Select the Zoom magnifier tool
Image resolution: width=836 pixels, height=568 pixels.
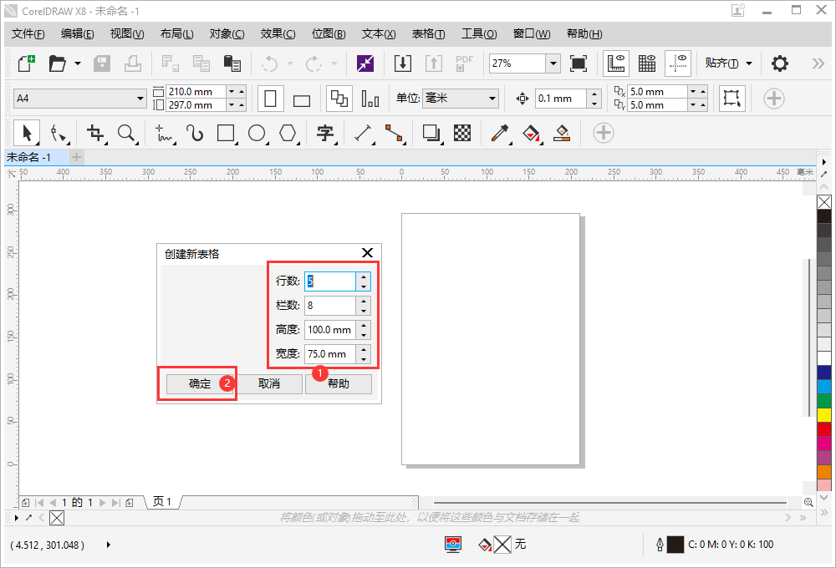[127, 133]
